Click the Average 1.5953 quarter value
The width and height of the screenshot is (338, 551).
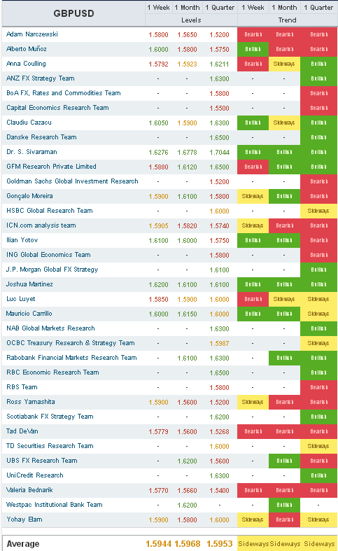click(220, 543)
